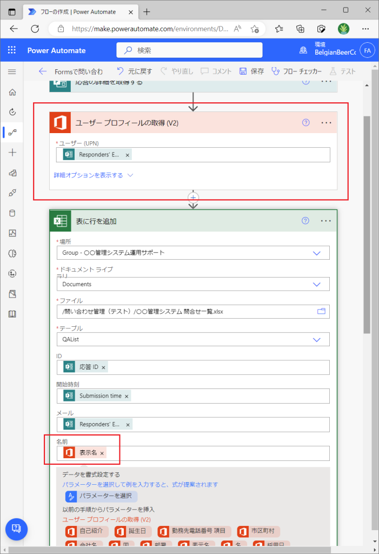Viewport: 379px width, 554px height.
Task: Close the フローの作成 | Power Automate tab
Action: pyautogui.click(x=131, y=12)
